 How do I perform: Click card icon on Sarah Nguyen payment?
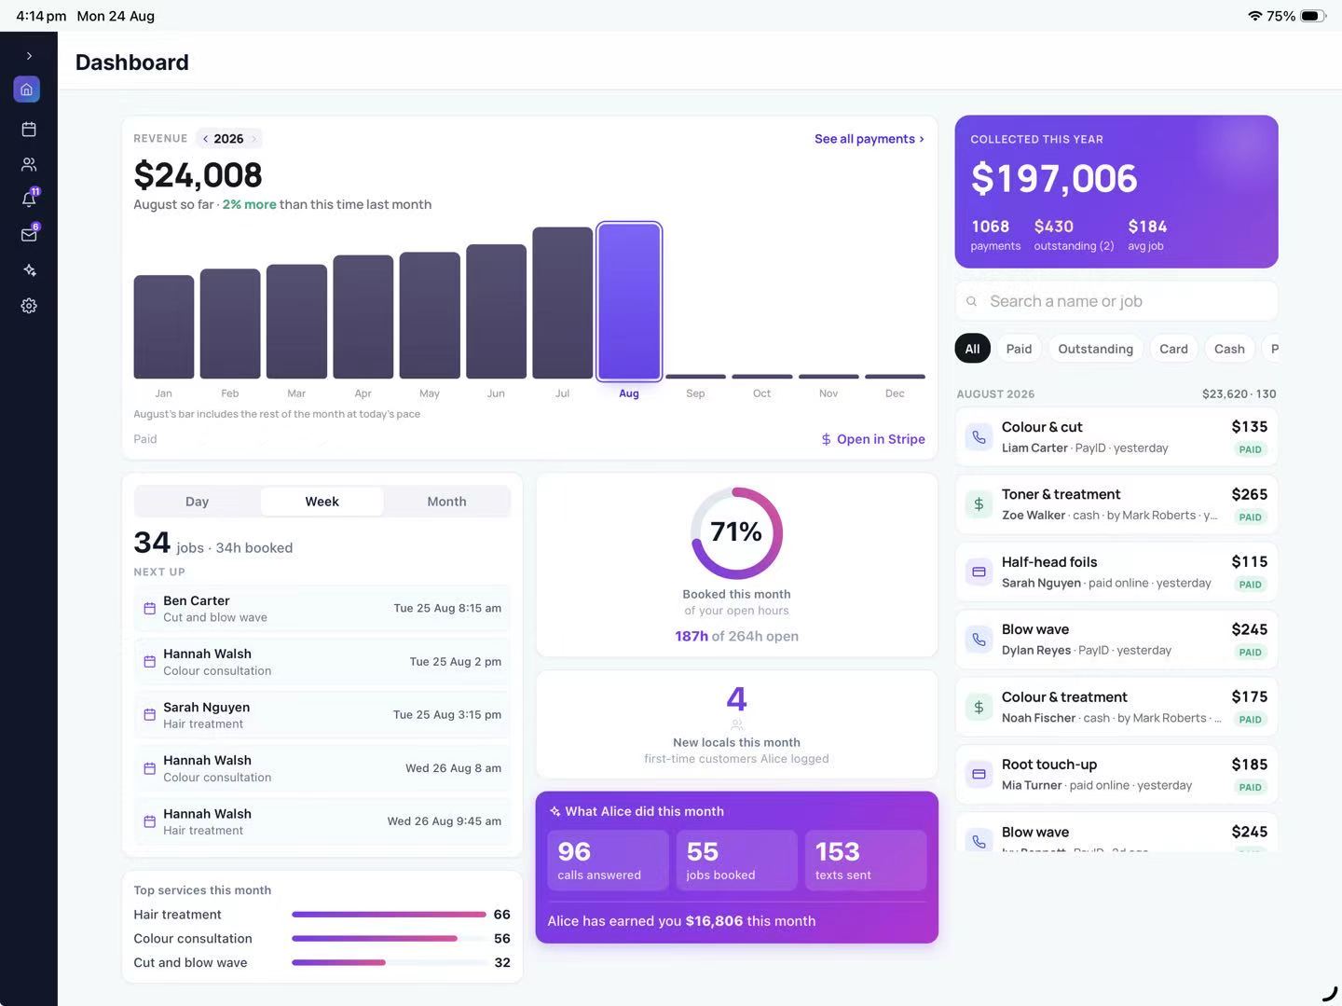pyautogui.click(x=979, y=572)
